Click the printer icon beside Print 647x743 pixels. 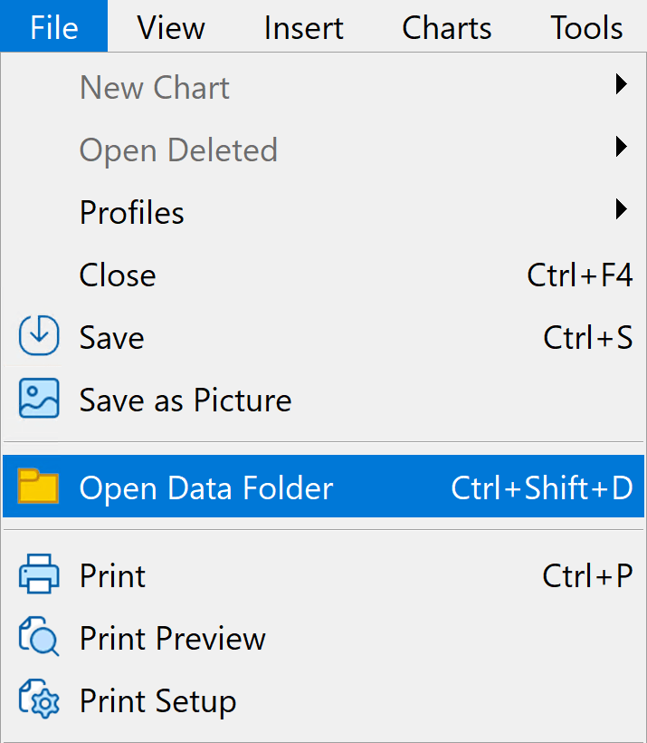coord(39,574)
